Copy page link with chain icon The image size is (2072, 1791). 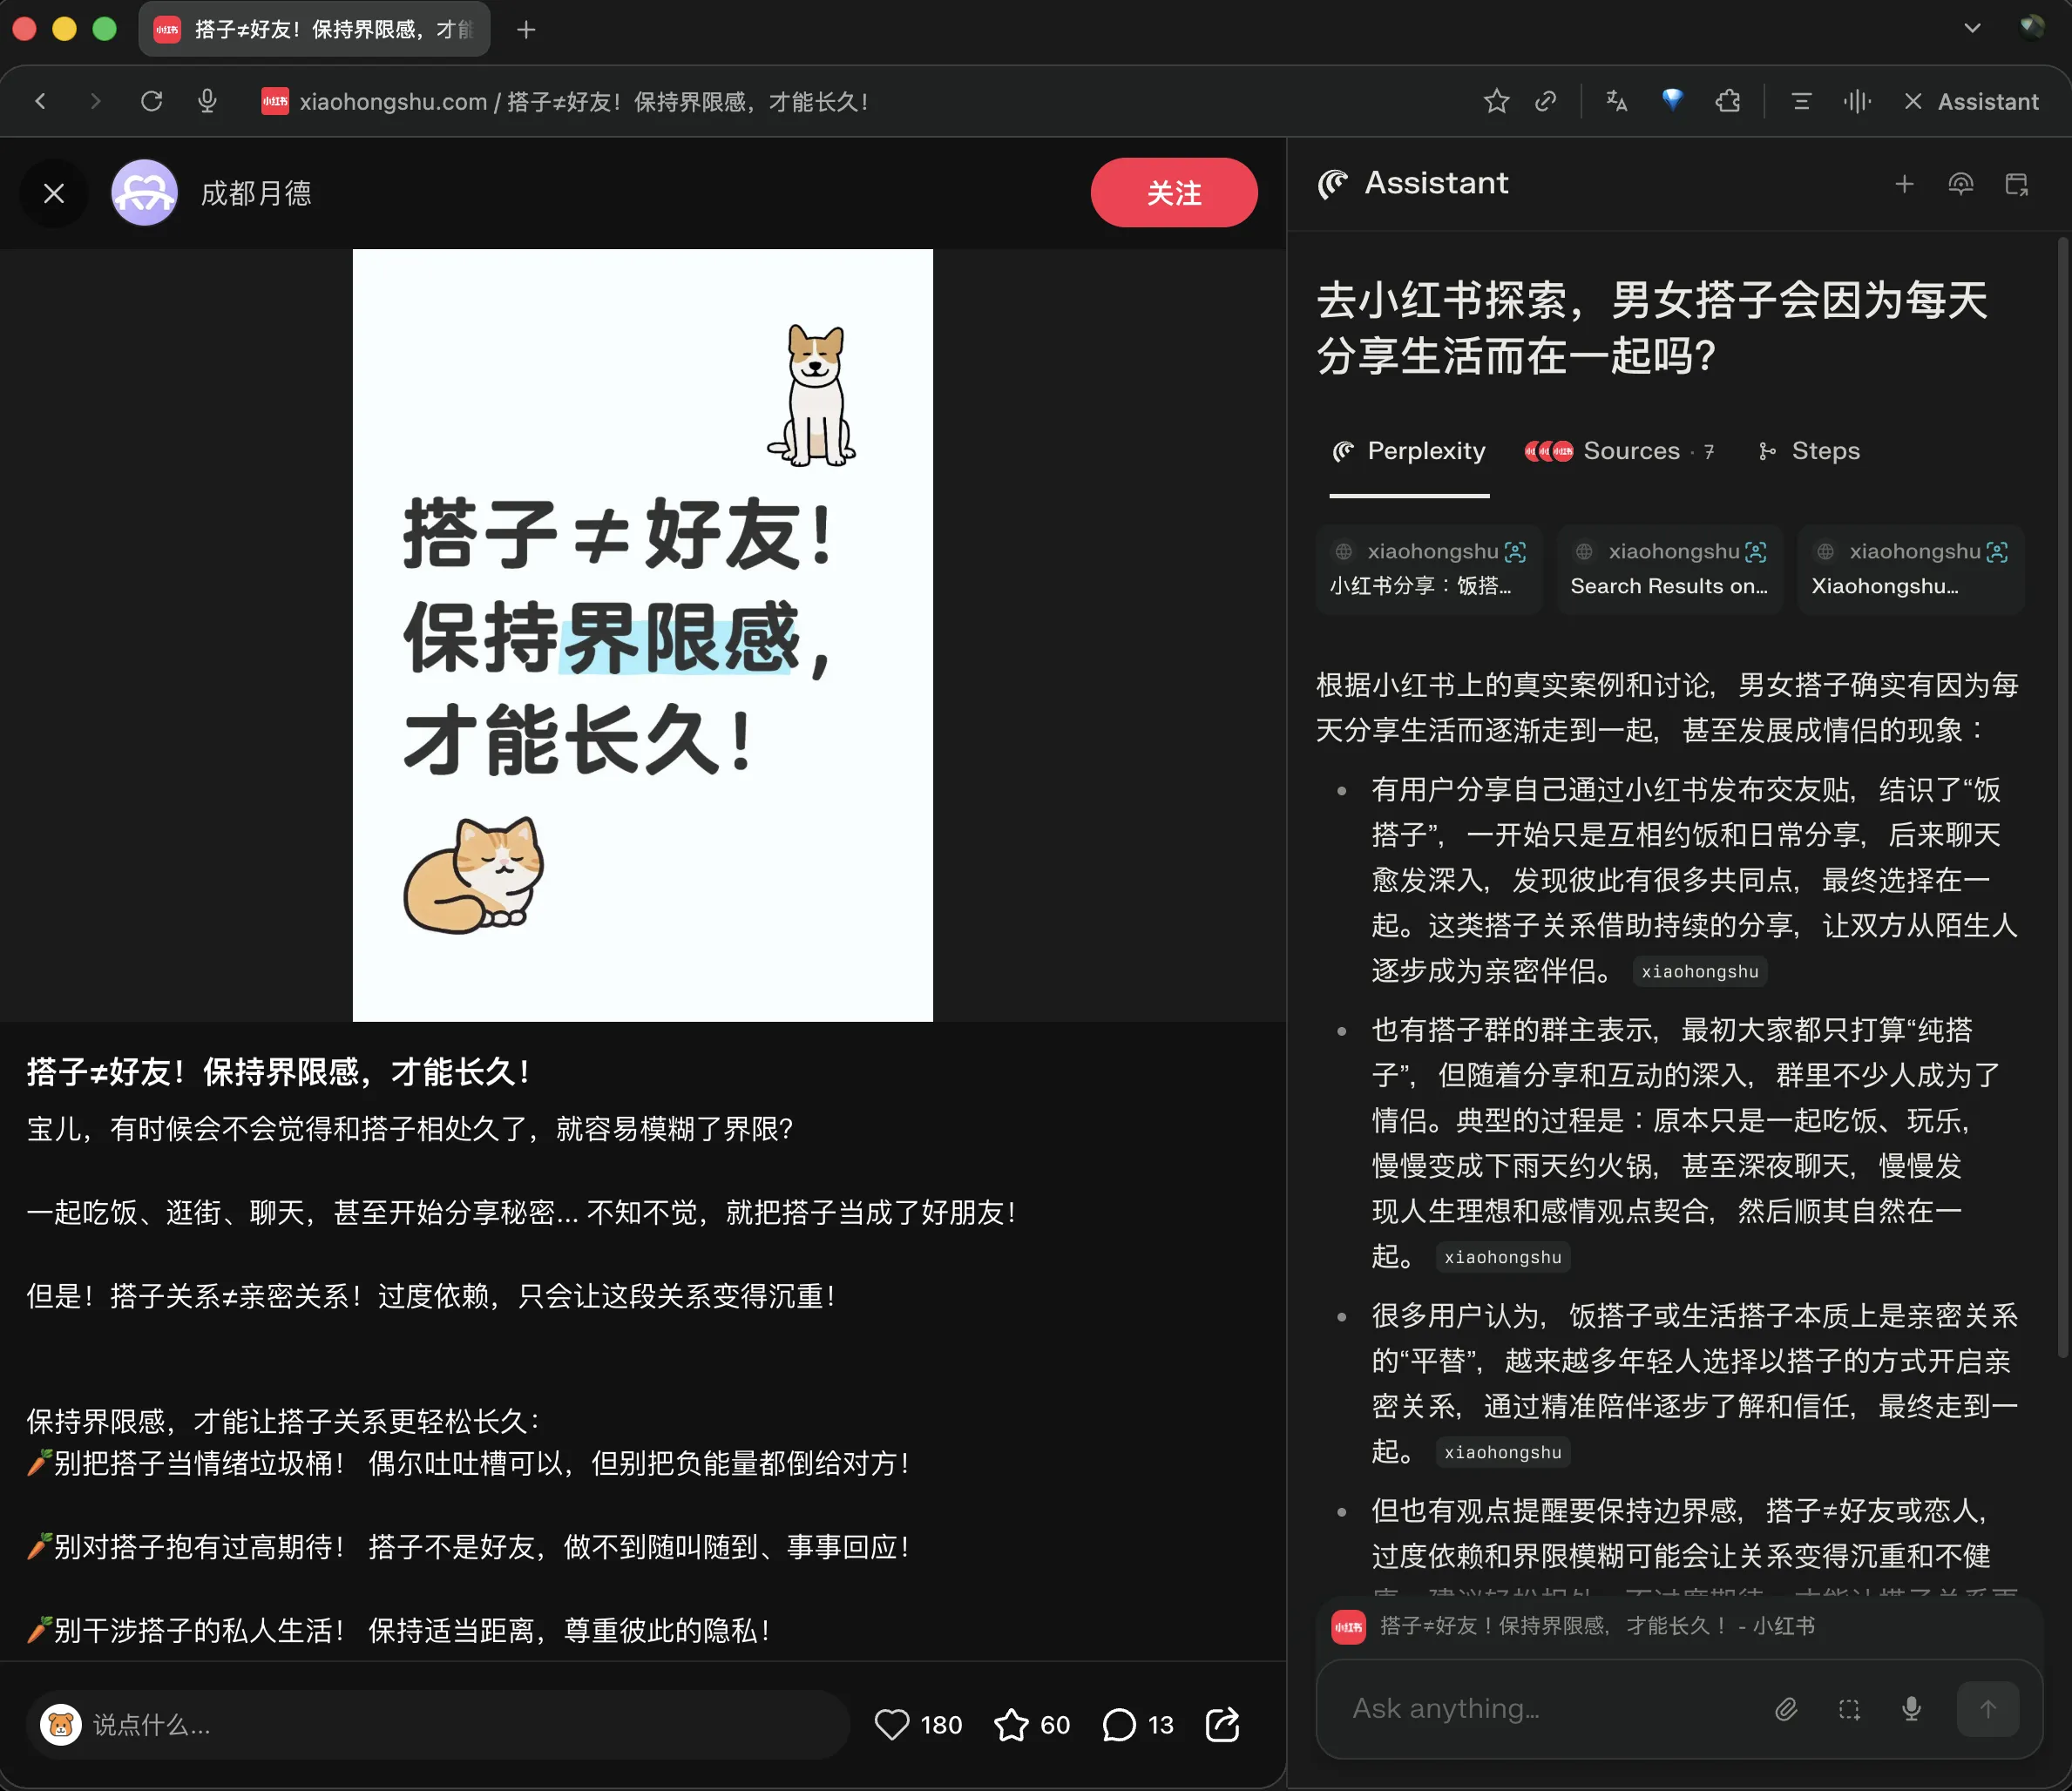pyautogui.click(x=1546, y=101)
